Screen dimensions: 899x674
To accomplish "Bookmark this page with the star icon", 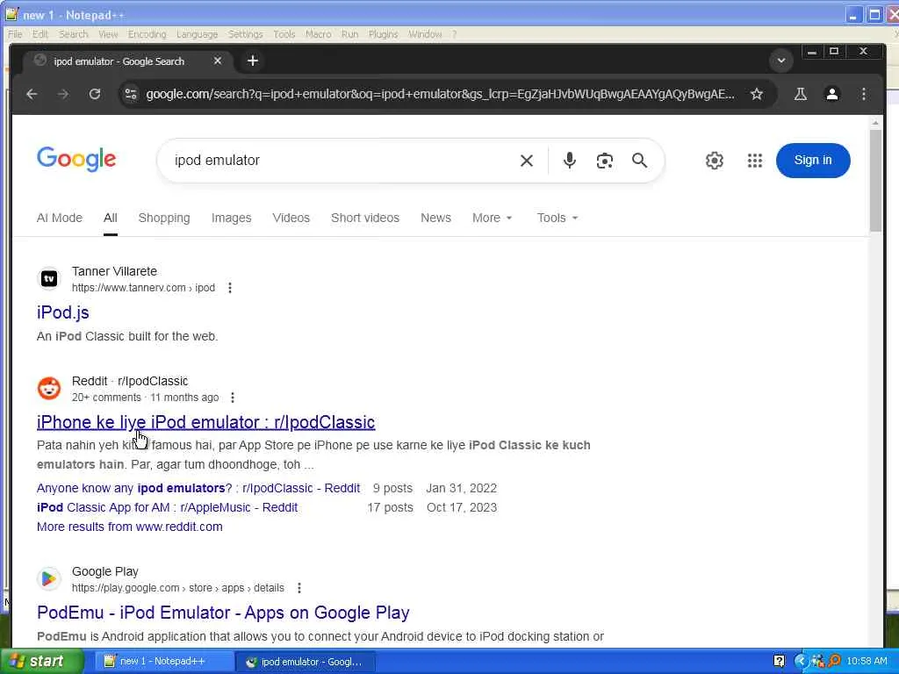I will pos(757,94).
